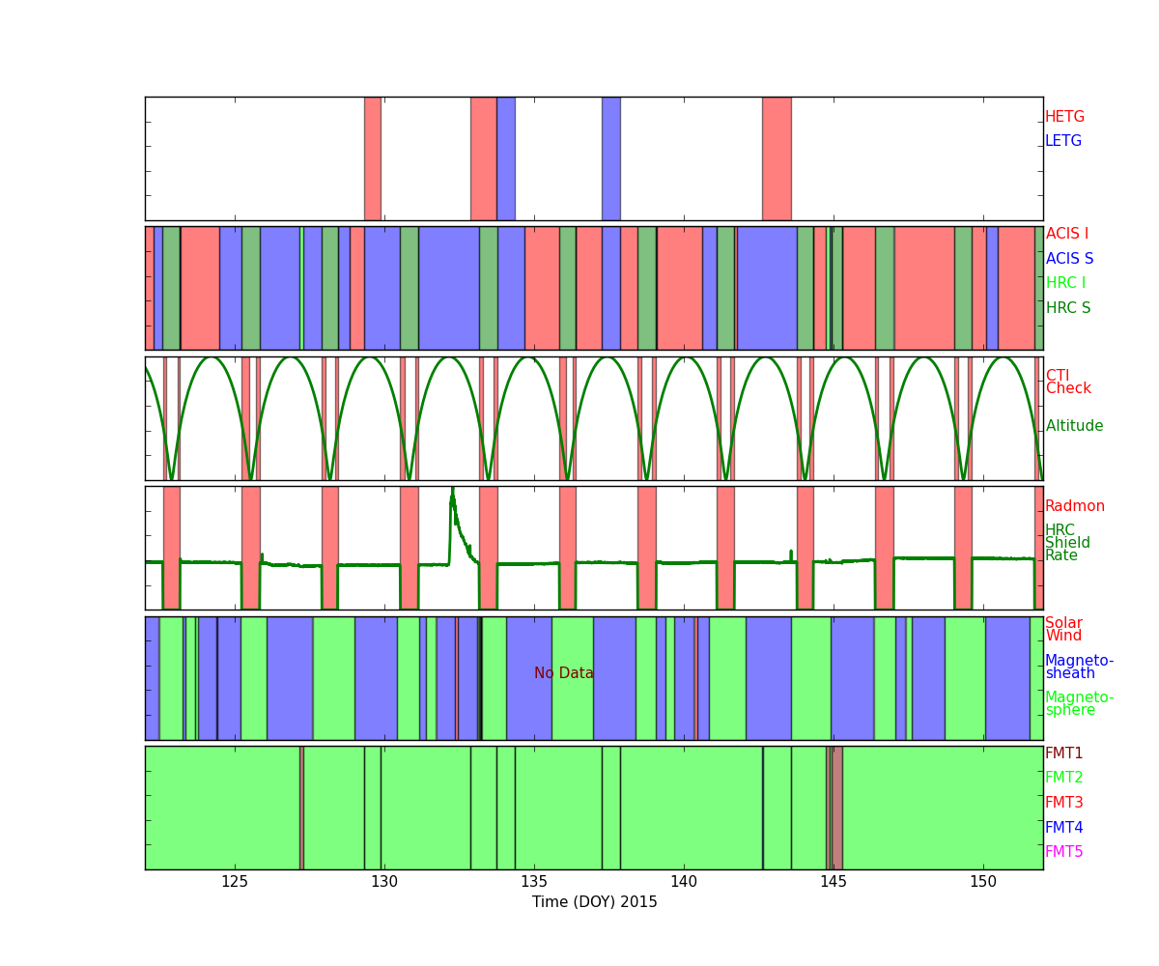This screenshot has width=1159, height=966.
Task: Click the "No Data" text annotation
Action: click(563, 673)
